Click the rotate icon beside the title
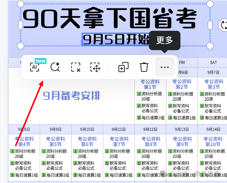The image size is (227, 183). point(224,25)
